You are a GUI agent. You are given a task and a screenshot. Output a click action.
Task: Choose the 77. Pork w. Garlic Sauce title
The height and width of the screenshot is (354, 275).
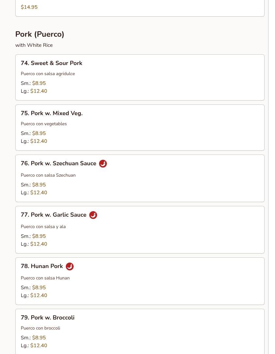(x=53, y=215)
